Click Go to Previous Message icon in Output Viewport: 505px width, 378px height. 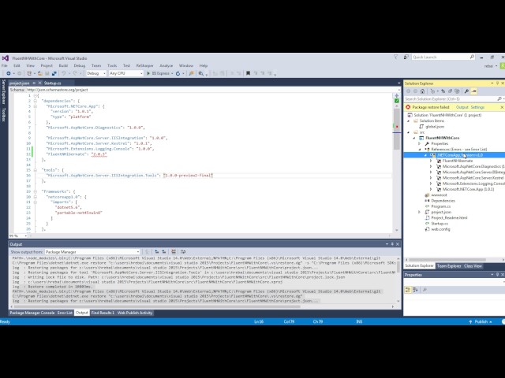157,252
